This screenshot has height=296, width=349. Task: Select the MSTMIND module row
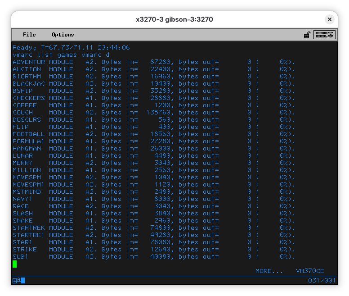pyautogui.click(x=154, y=191)
